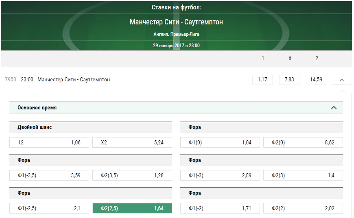Click the column header 2
This screenshot has height=218, width=354.
317,58
